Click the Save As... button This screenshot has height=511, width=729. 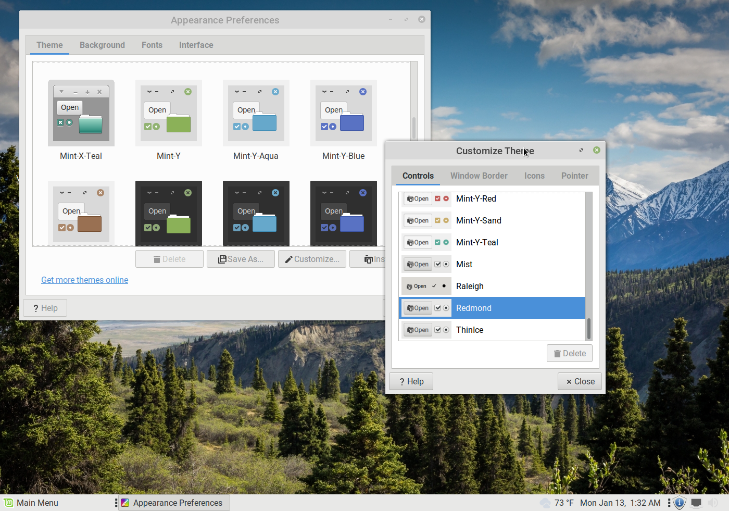tap(241, 259)
